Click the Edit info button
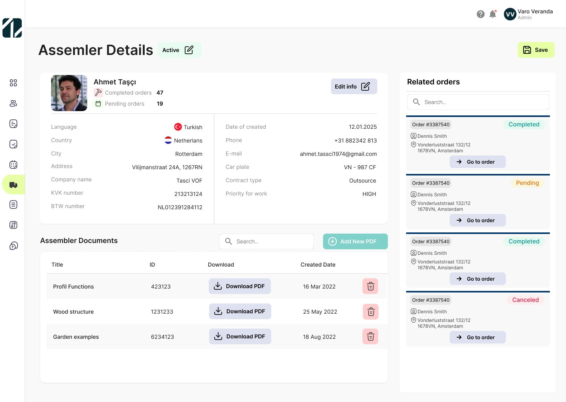The width and height of the screenshot is (566, 402). click(354, 86)
